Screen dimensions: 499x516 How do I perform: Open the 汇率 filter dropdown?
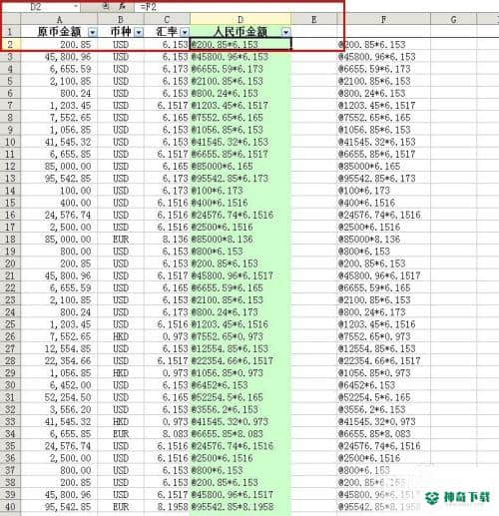tap(185, 32)
